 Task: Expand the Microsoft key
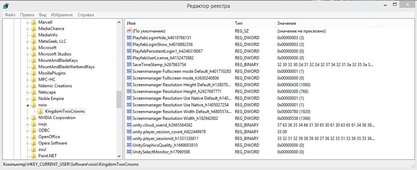point(28,48)
